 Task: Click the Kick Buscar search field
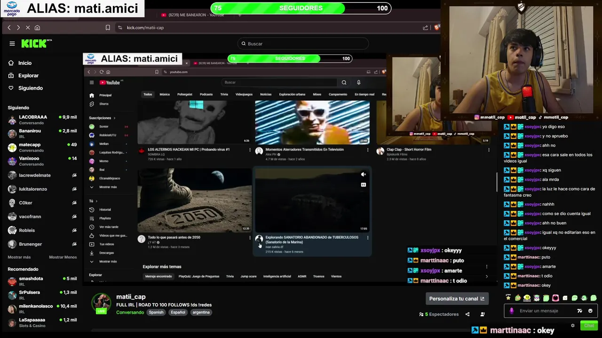[303, 44]
